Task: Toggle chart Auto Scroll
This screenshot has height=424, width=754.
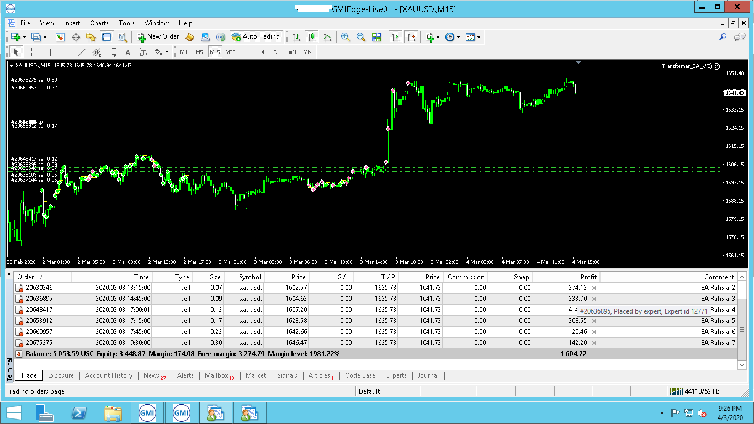Action: pyautogui.click(x=396, y=37)
